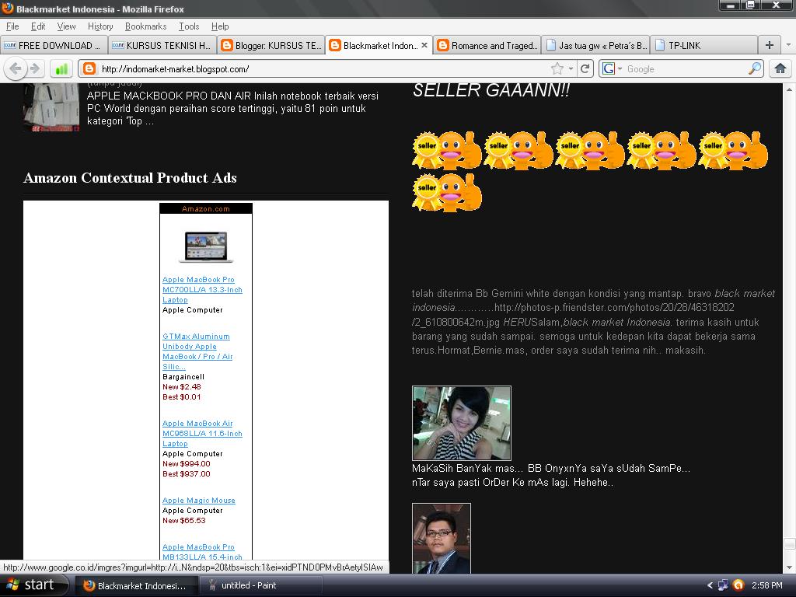
Task: Open the address bar history dropdown
Action: click(571, 68)
